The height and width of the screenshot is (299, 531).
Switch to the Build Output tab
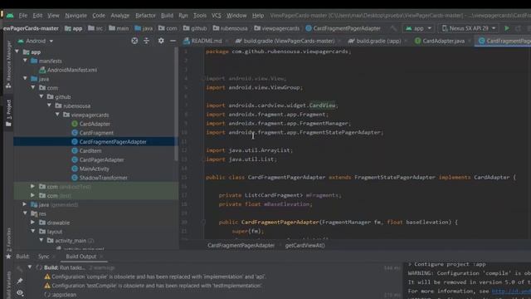(81, 257)
